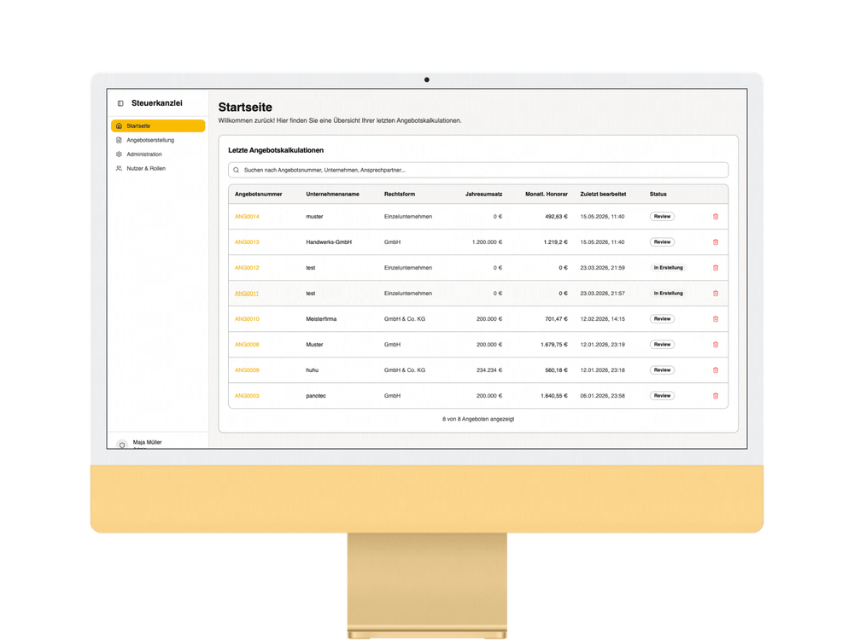Screen dimensions: 854x640
Task: Open offer ANG0003
Action: pyautogui.click(x=247, y=396)
